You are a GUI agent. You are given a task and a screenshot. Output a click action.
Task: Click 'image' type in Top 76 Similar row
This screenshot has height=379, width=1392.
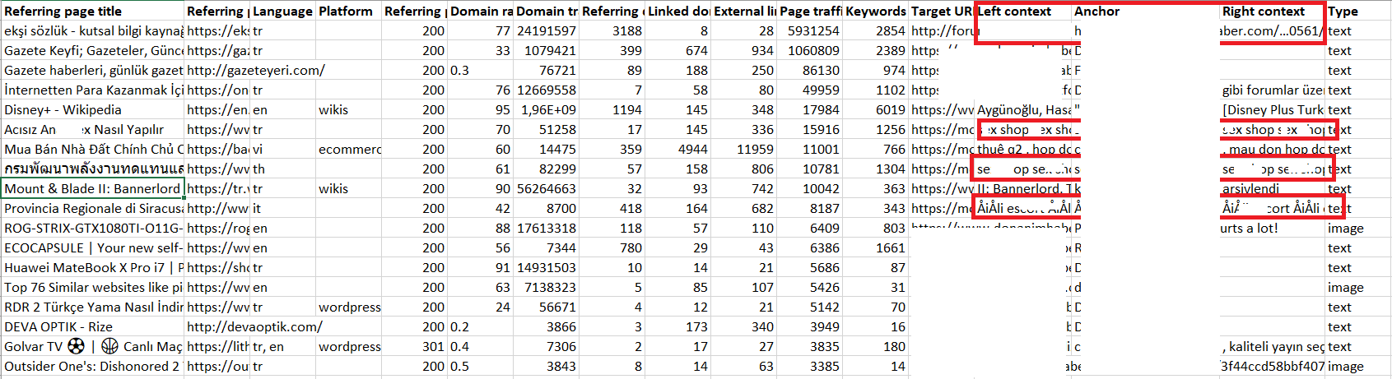pos(1358,287)
